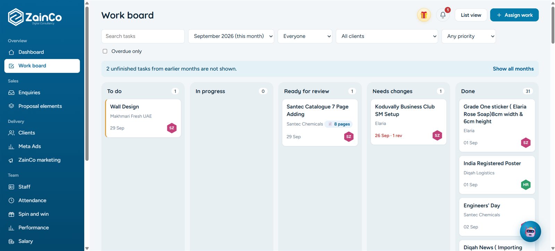Open the gift rewards icon in header
Screen dimensions: 555x251
click(x=424, y=15)
